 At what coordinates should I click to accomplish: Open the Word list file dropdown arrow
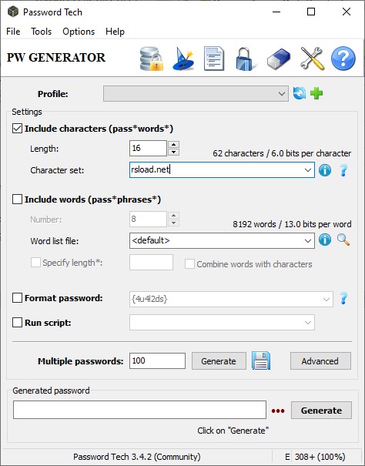click(x=308, y=241)
